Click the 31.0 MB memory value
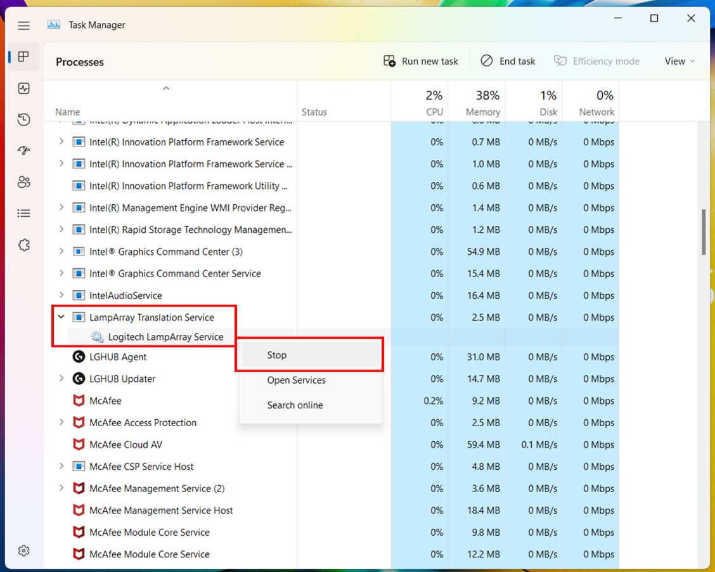 point(484,356)
